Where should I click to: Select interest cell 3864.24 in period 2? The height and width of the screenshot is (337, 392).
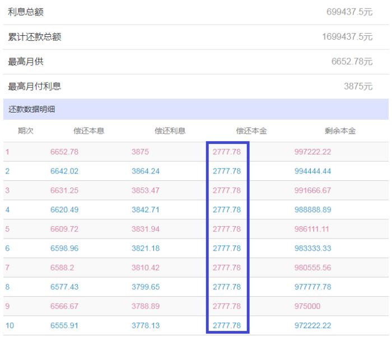[146, 171]
